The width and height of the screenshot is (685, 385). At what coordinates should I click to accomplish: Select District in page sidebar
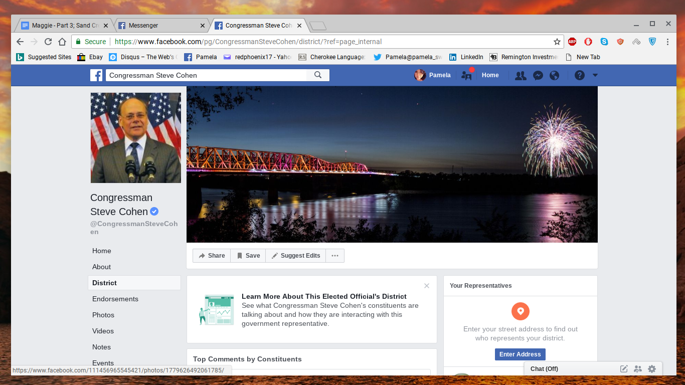coord(134,283)
